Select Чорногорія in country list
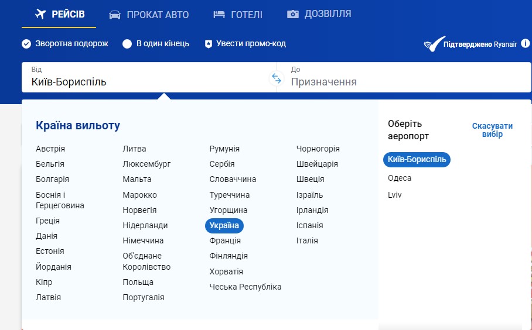Image resolution: width=532 pixels, height=330 pixels. tap(318, 149)
